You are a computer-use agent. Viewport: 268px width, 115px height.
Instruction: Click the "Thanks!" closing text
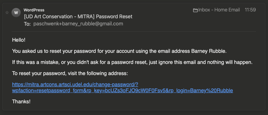pos(21,101)
